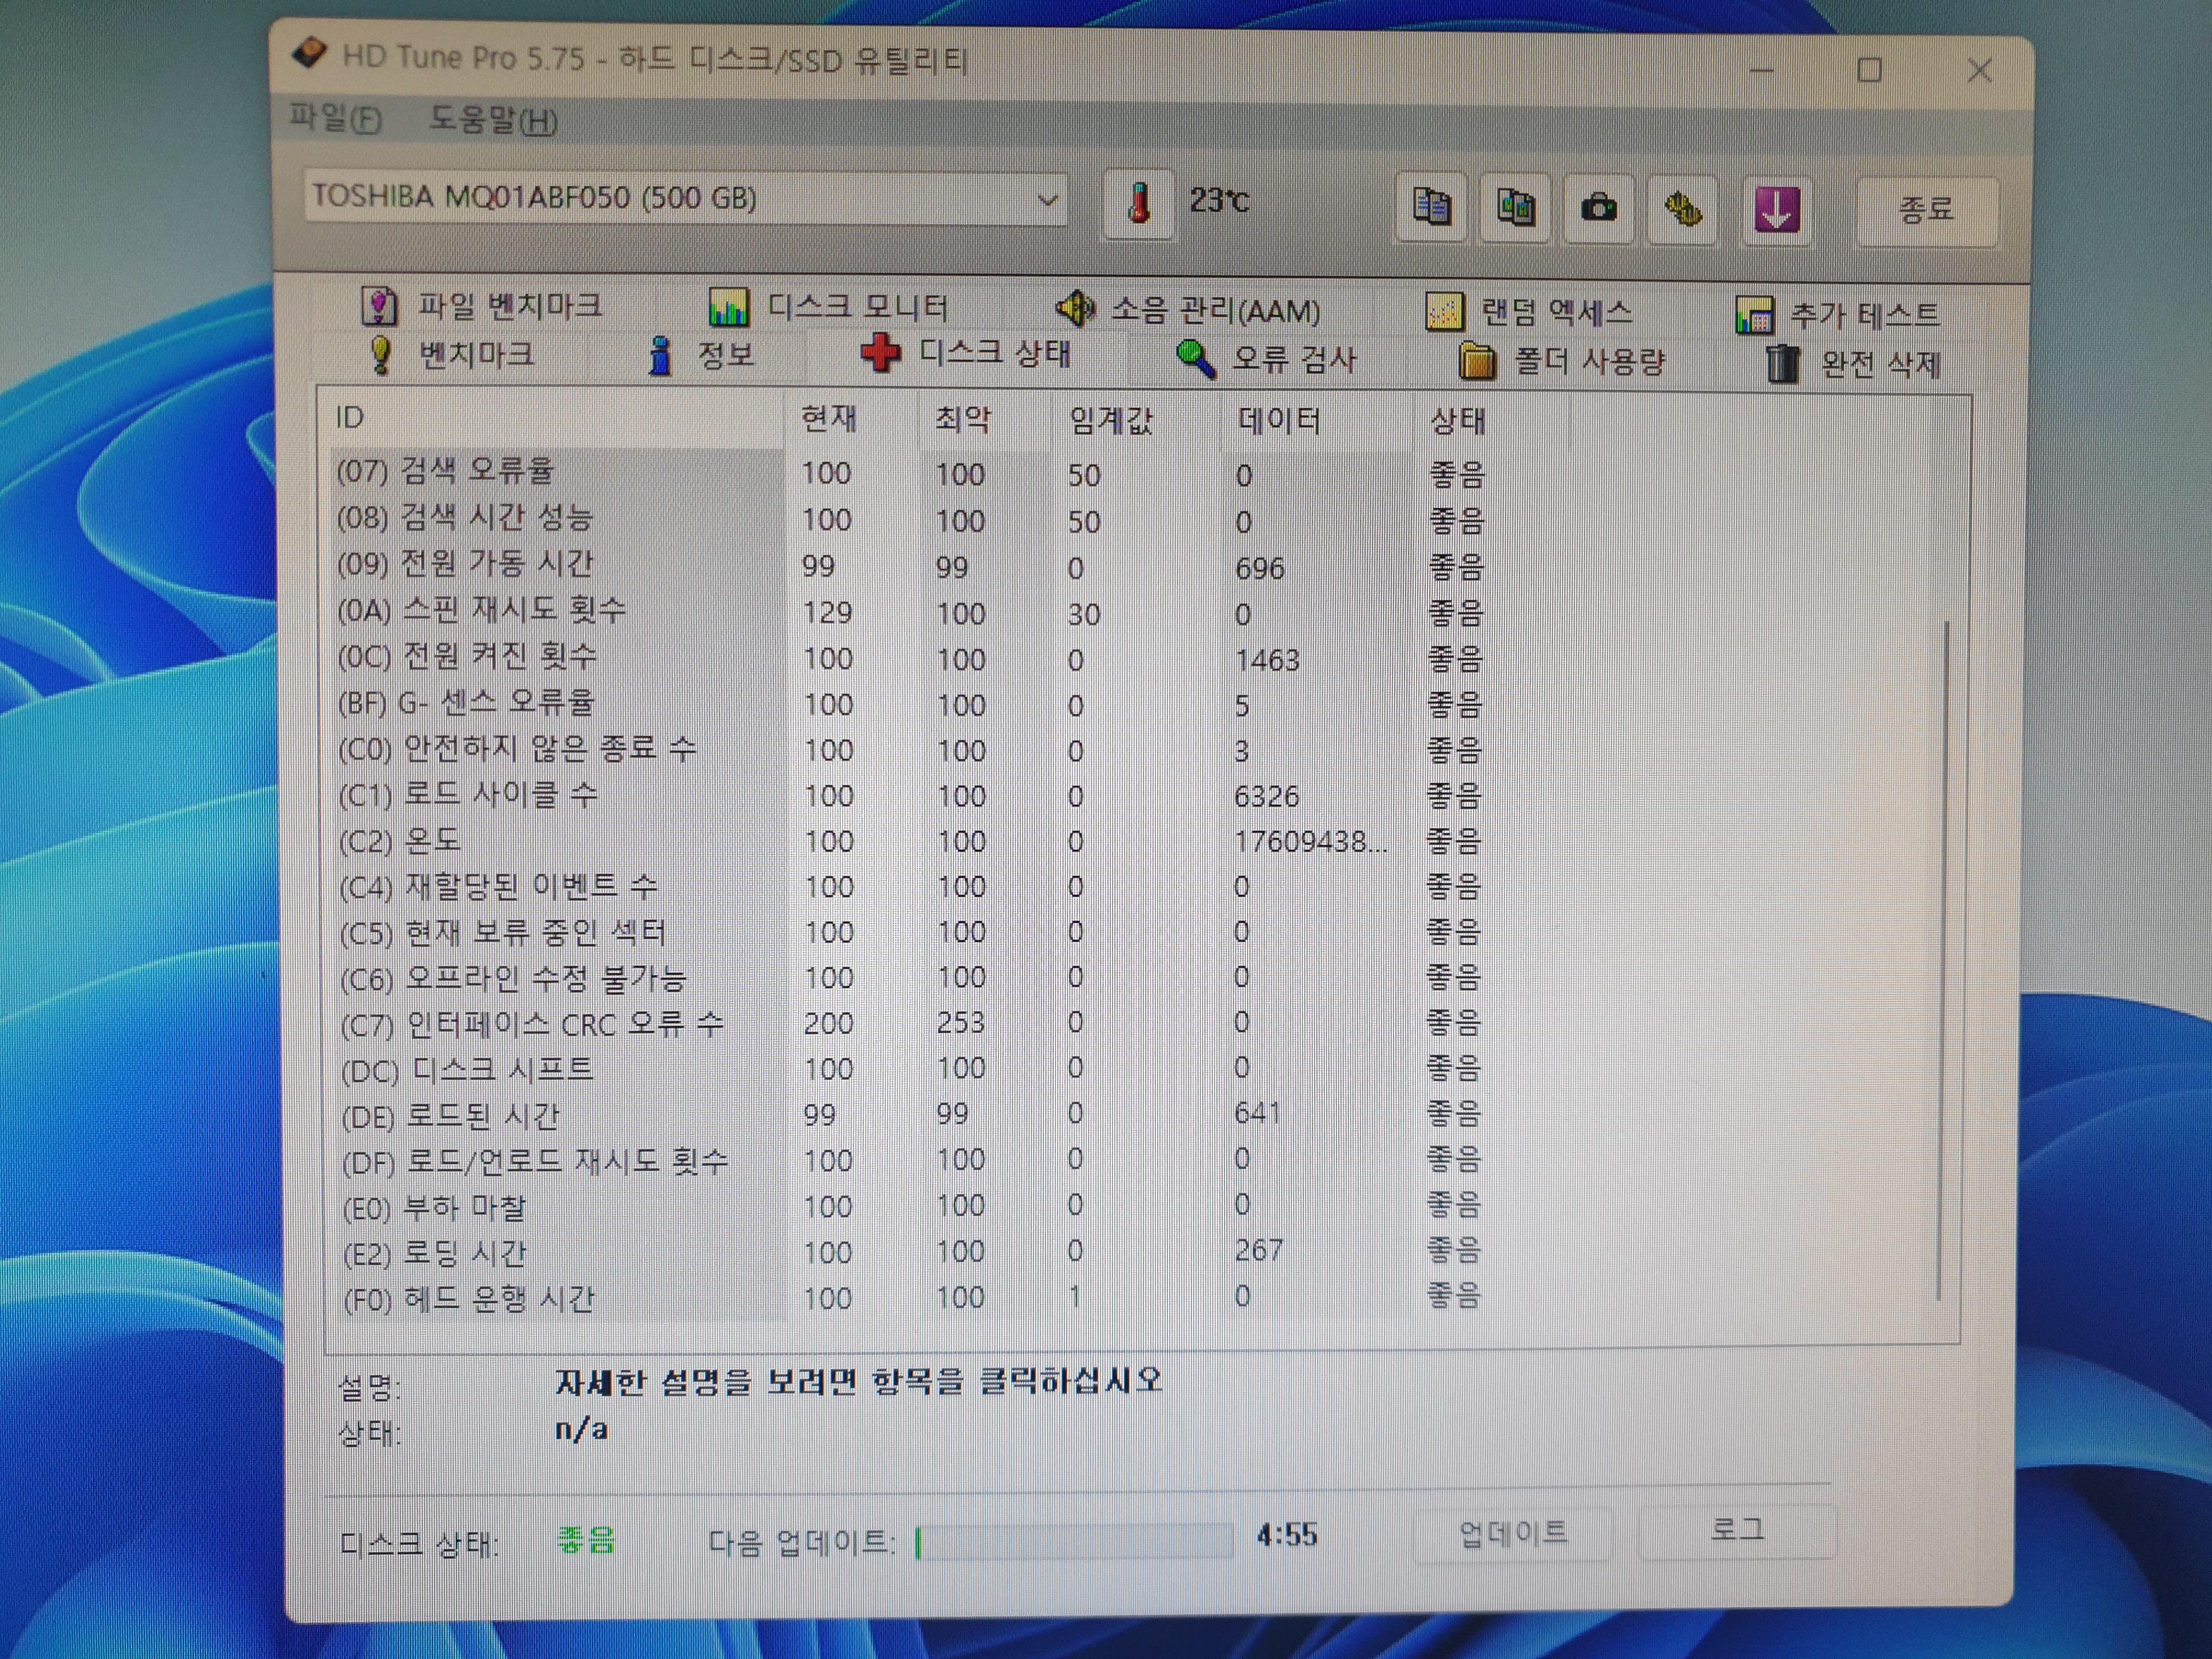Select the (DC) 디스크 시프트 row
Image resolution: width=2212 pixels, height=1659 pixels.
tap(910, 1068)
